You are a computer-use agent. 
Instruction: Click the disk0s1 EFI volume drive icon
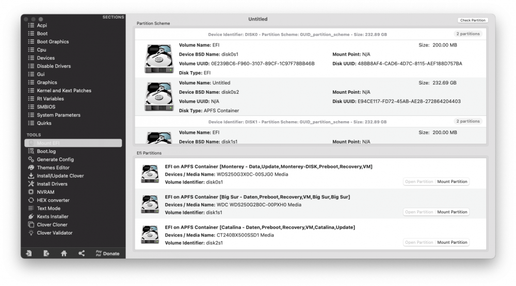[159, 59]
